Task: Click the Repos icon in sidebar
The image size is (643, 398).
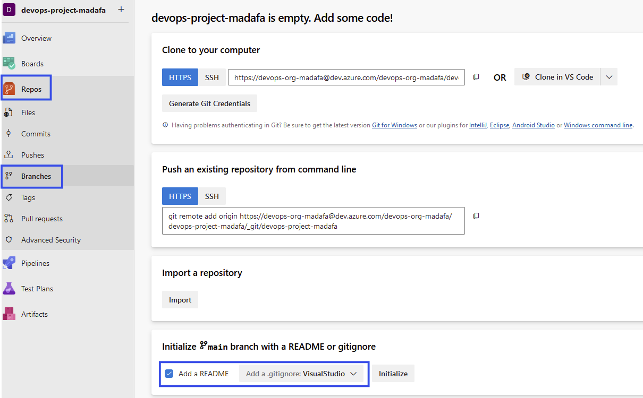Action: (x=9, y=89)
